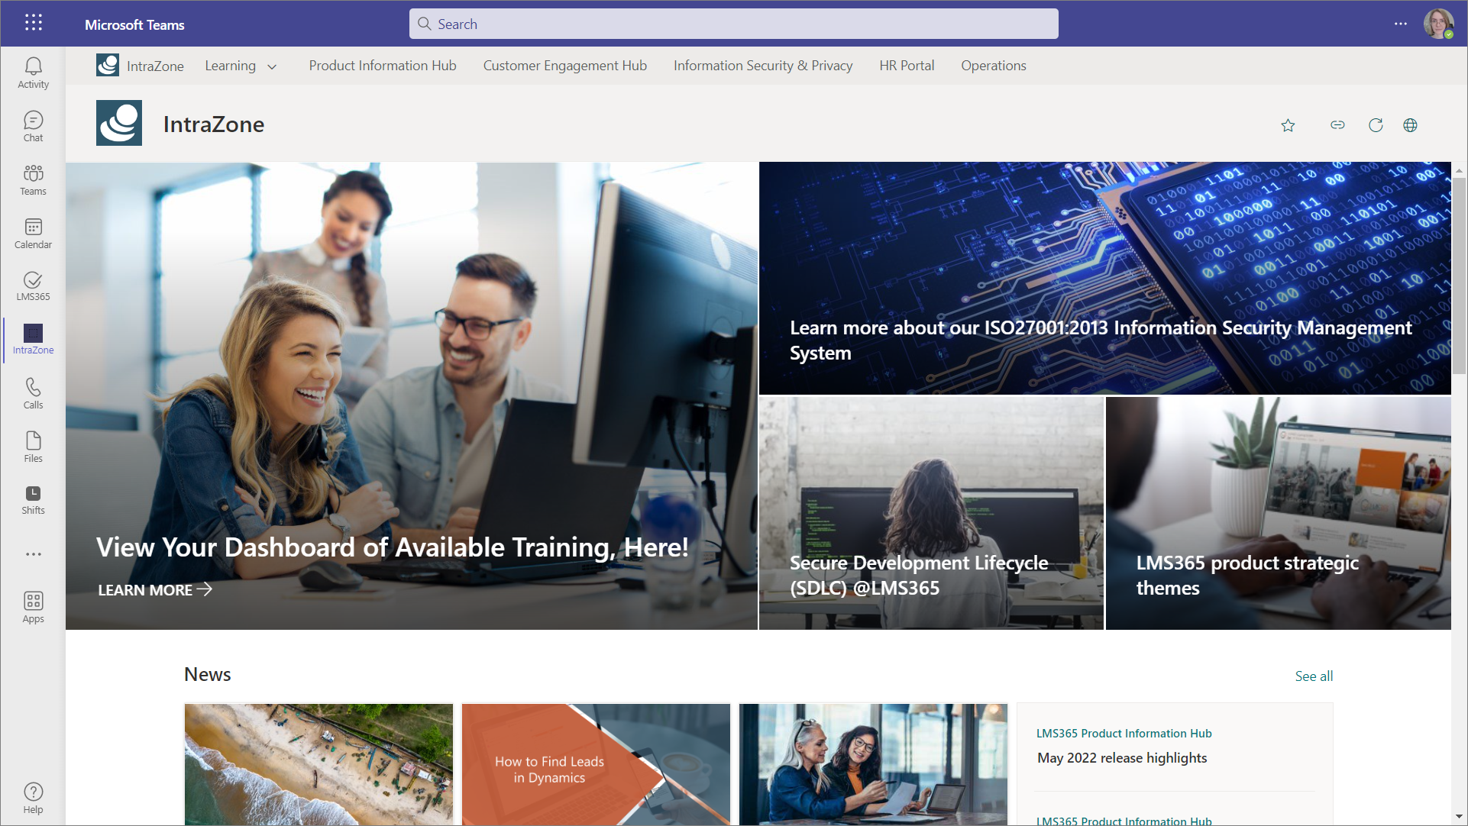The width and height of the screenshot is (1468, 826).
Task: Open site in browser via globe icon
Action: [1410, 125]
